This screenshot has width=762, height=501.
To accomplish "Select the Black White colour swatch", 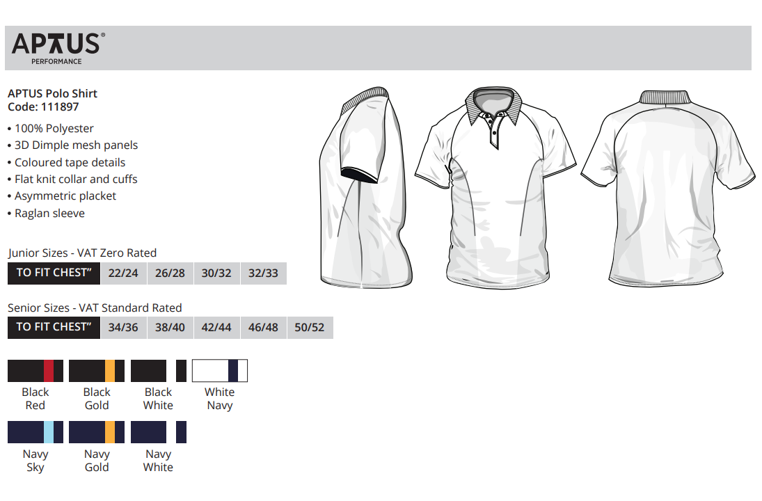I will 159,371.
